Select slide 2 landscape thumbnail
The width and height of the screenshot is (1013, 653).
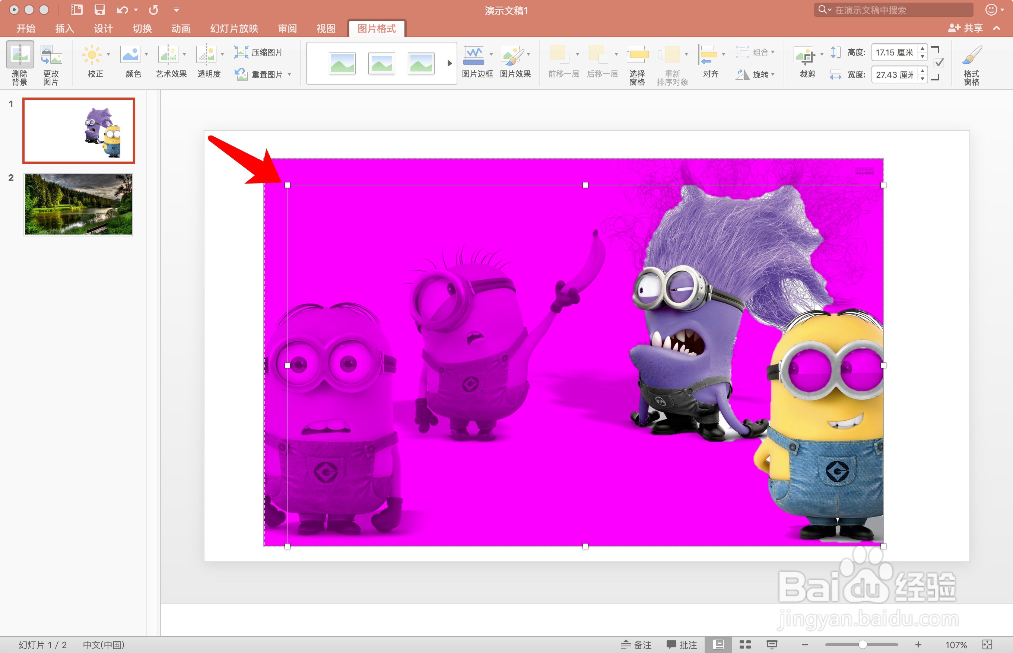click(x=79, y=204)
